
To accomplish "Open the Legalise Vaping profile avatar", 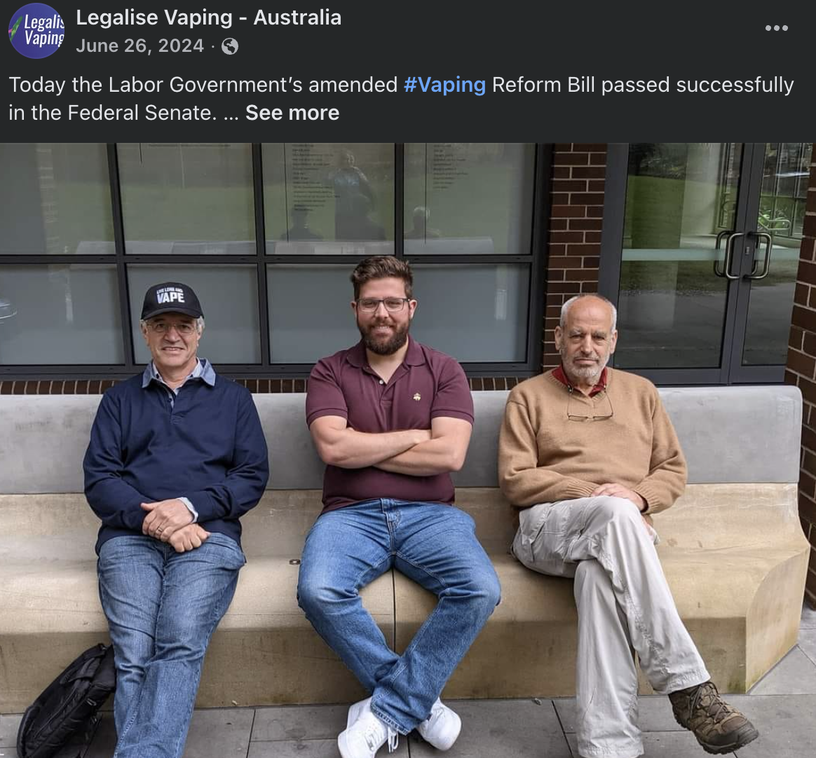I will click(x=36, y=31).
